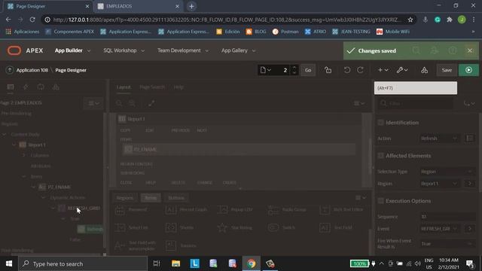Viewport: 482px width, 271px height.
Task: Switch to the Page Shared Components tab icon
Action: tap(56, 87)
